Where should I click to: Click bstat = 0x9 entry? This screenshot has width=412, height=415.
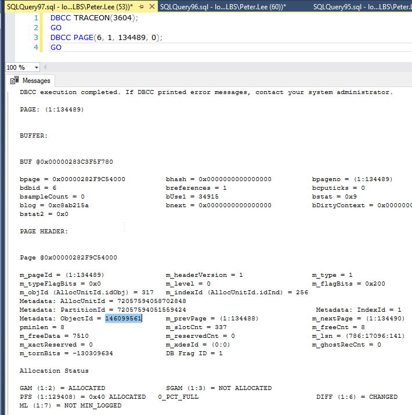click(x=334, y=196)
